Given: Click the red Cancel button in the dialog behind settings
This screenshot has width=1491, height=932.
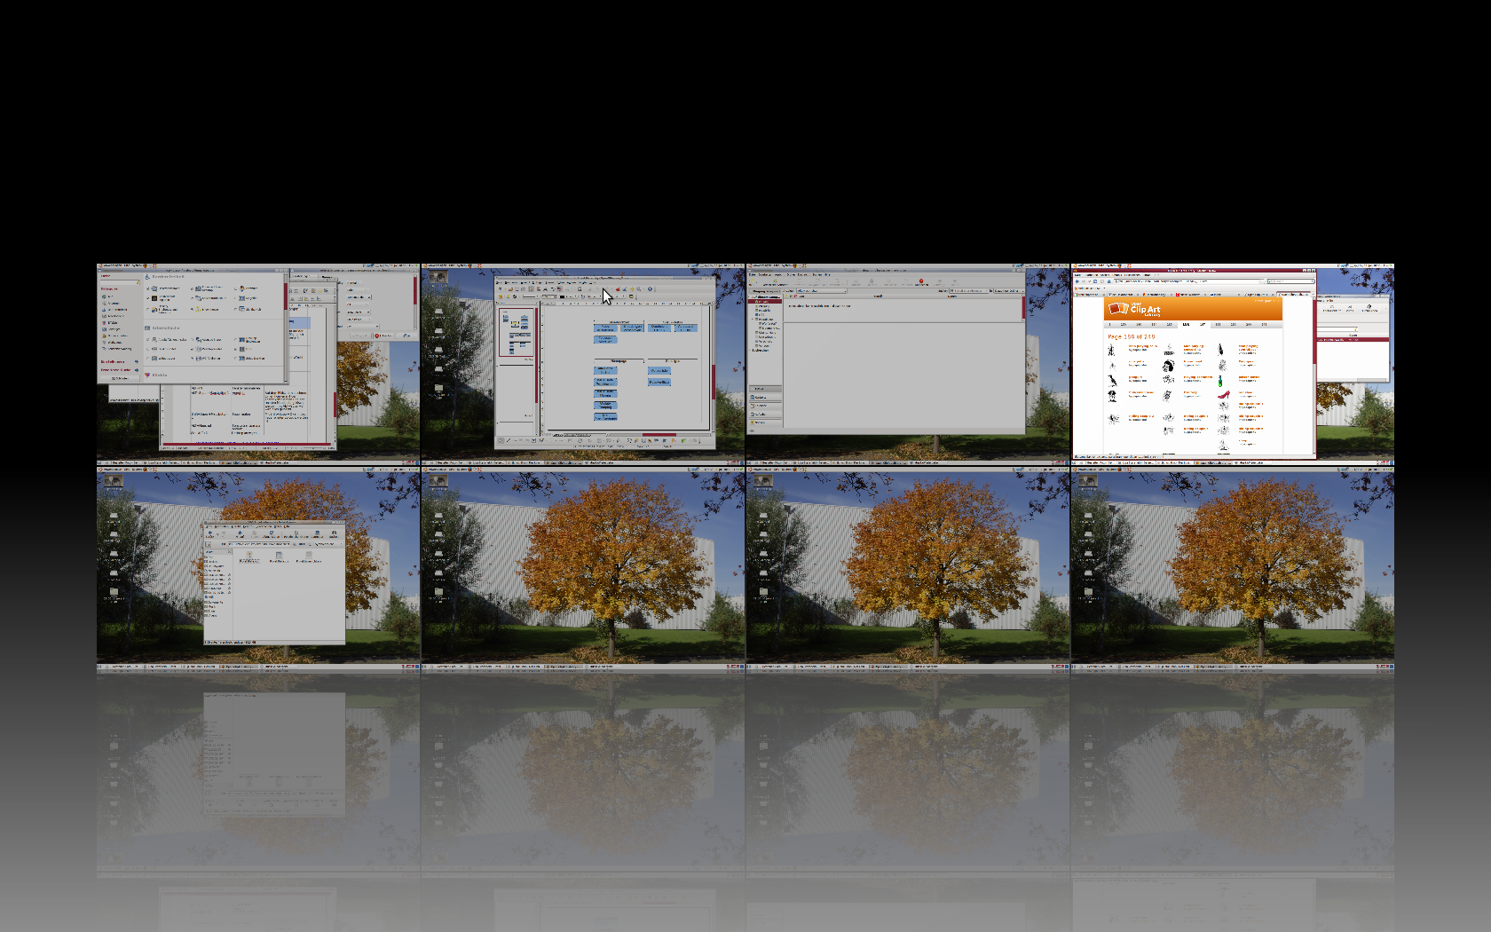Looking at the screenshot, I should 383,336.
